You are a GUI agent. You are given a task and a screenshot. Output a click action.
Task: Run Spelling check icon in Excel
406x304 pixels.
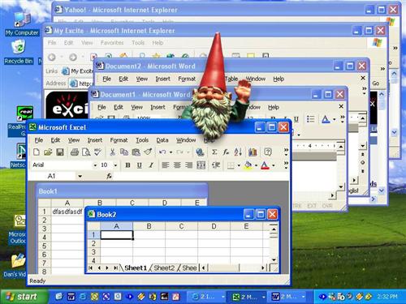(x=97, y=152)
